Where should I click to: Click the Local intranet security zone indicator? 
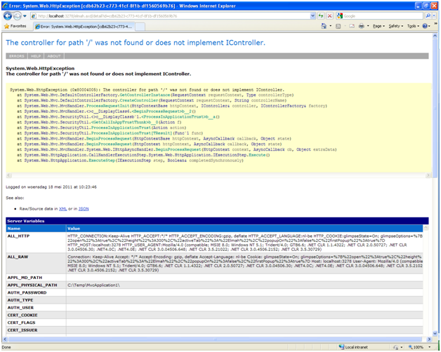pyautogui.click(x=354, y=347)
